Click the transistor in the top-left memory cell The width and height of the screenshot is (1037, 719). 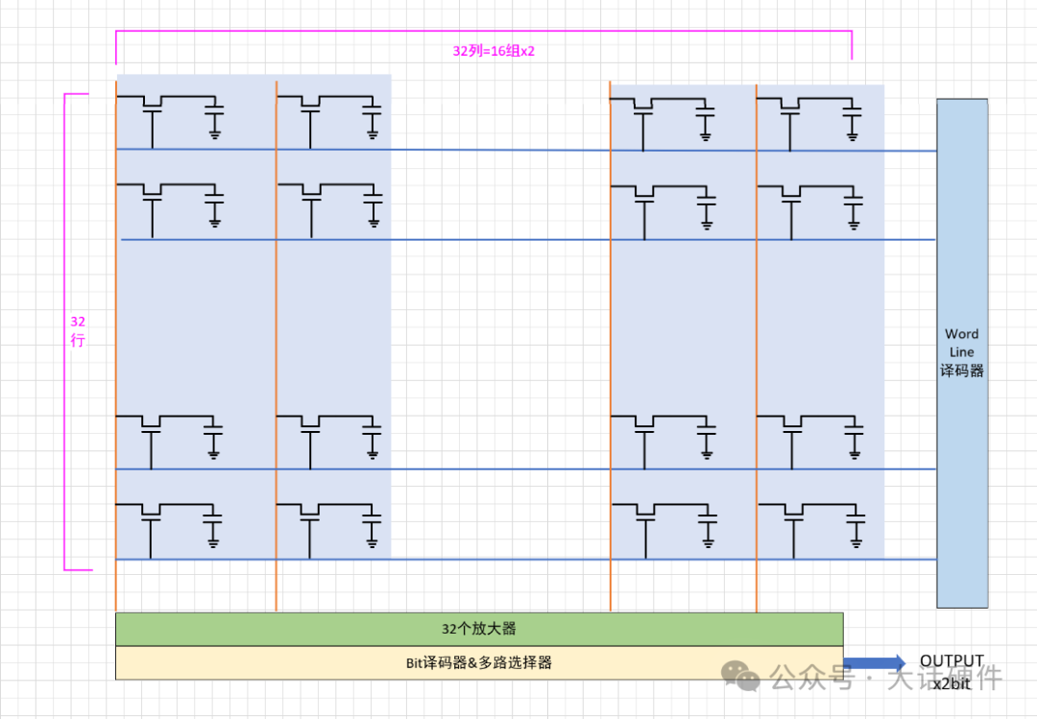point(151,110)
